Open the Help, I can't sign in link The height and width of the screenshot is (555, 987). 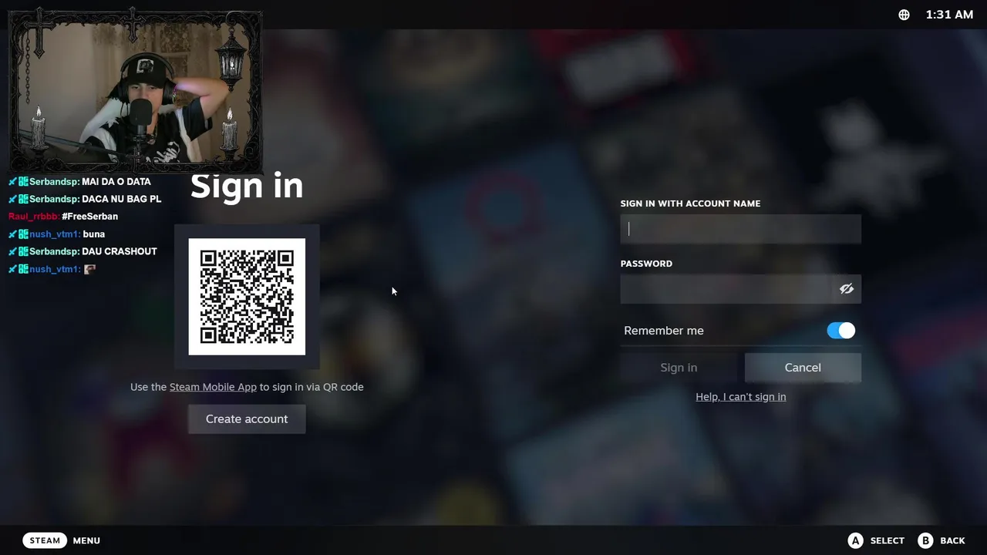coord(741,397)
